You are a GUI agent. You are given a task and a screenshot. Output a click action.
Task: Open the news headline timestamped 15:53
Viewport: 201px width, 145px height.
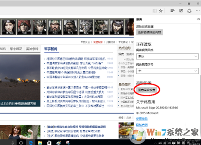click(75, 106)
